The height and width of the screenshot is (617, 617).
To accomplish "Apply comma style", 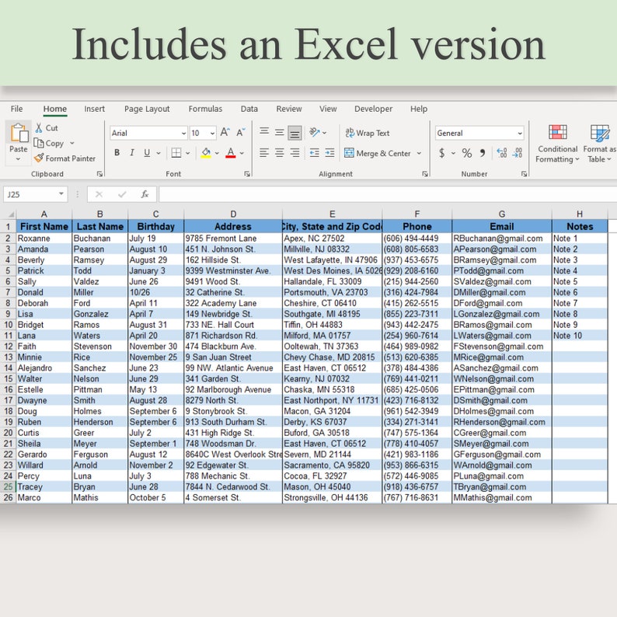I will [483, 152].
